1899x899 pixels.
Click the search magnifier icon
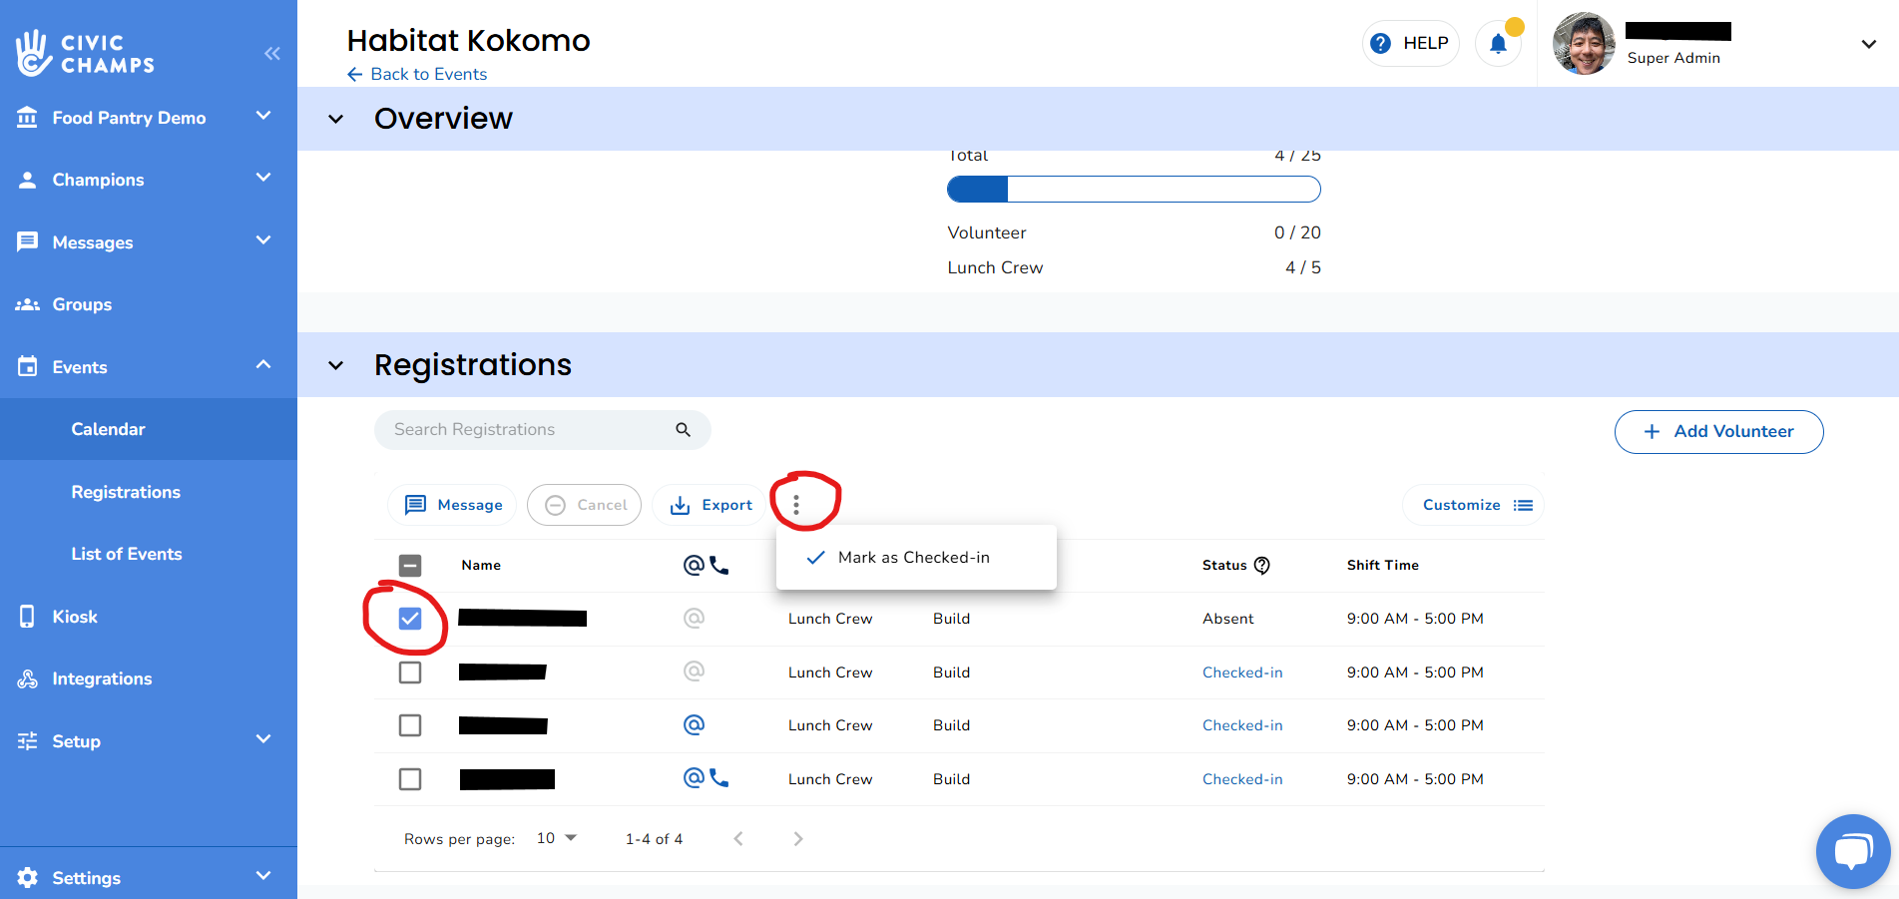[x=684, y=430]
